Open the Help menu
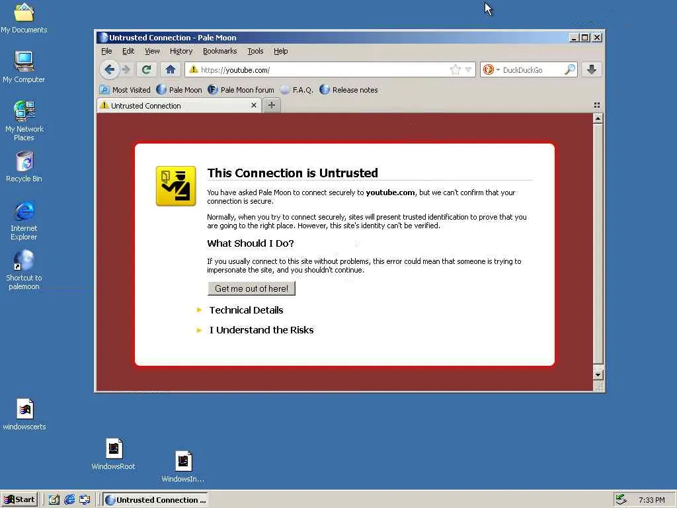677x508 pixels. [x=280, y=51]
